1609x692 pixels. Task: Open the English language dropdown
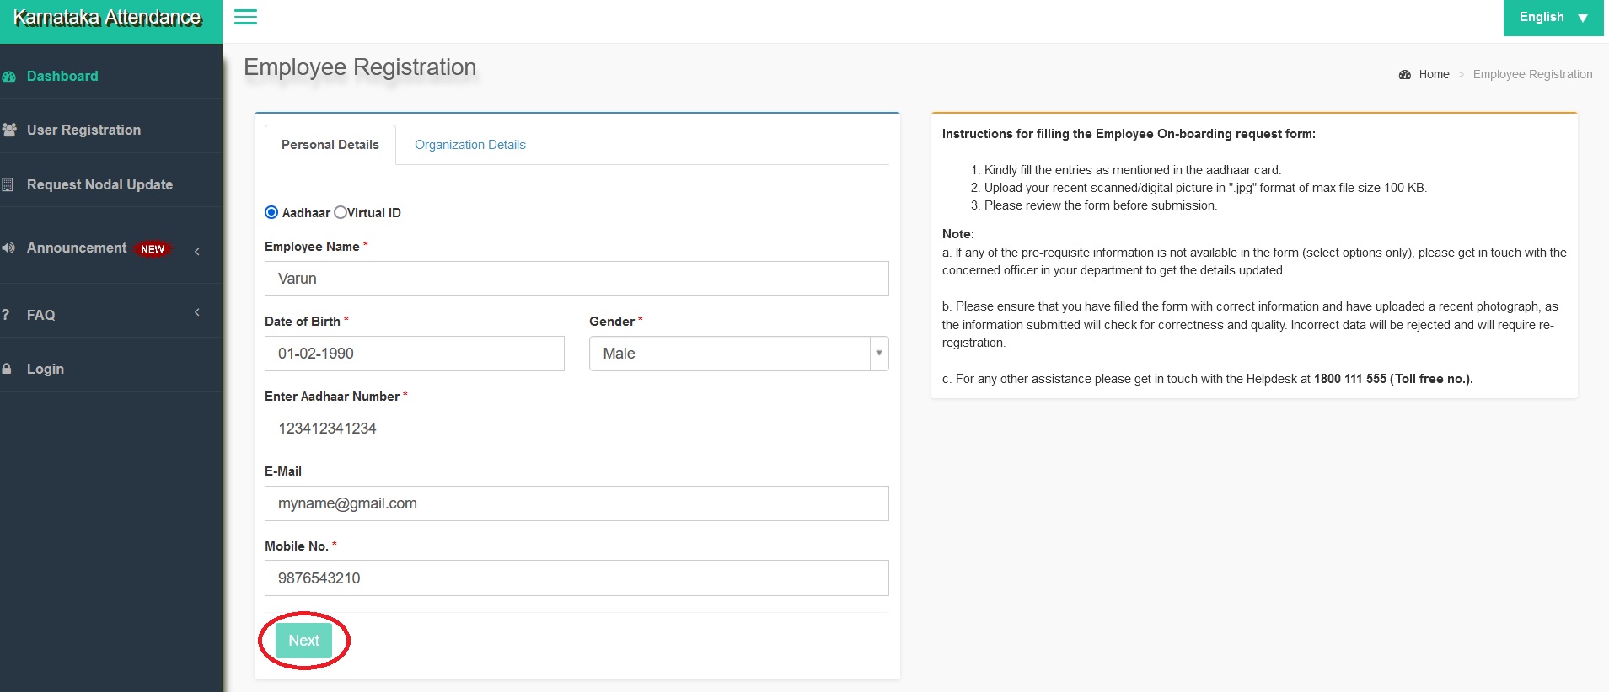[x=1553, y=18]
